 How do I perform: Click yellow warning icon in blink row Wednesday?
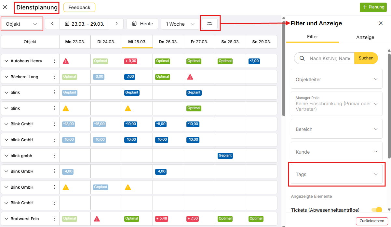[128, 108]
